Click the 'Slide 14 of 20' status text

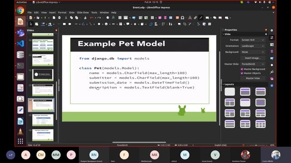tap(34, 145)
